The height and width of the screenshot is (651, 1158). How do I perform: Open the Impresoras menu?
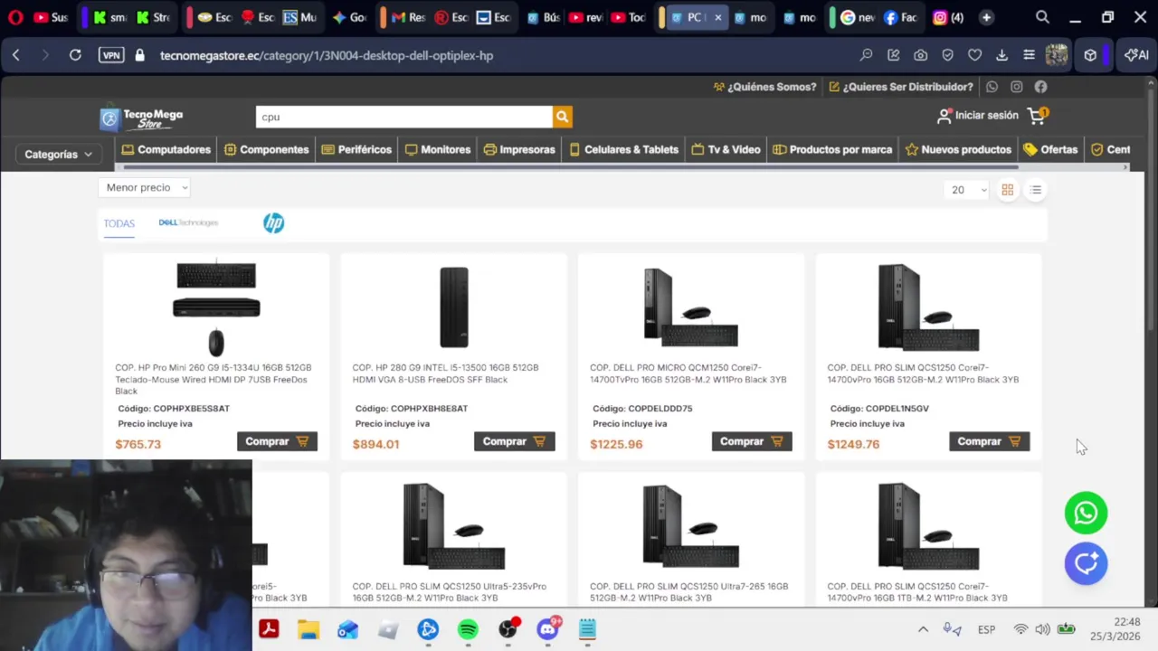point(519,150)
